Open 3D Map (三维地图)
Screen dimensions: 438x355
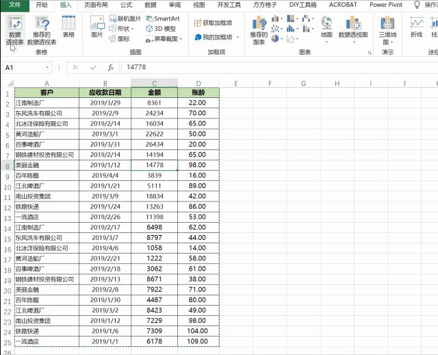[x=388, y=30]
